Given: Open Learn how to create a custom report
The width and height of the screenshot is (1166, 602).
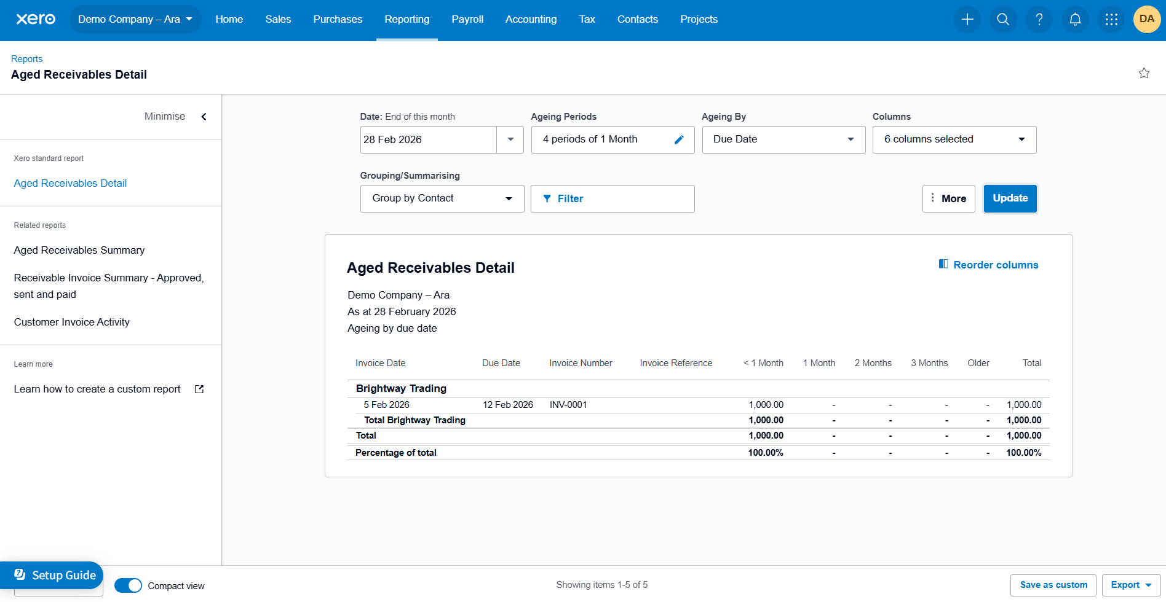Looking at the screenshot, I should click(97, 389).
